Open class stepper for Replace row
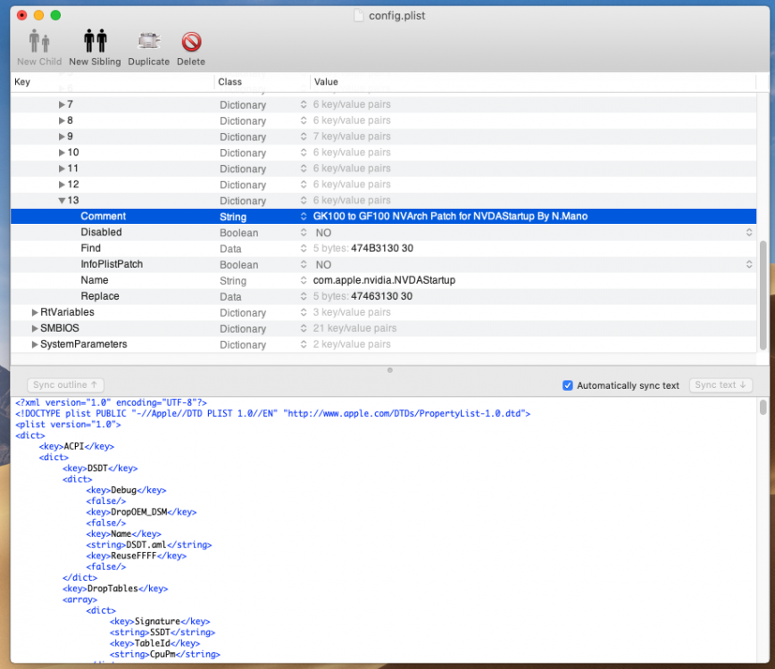This screenshot has width=775, height=669. (304, 296)
